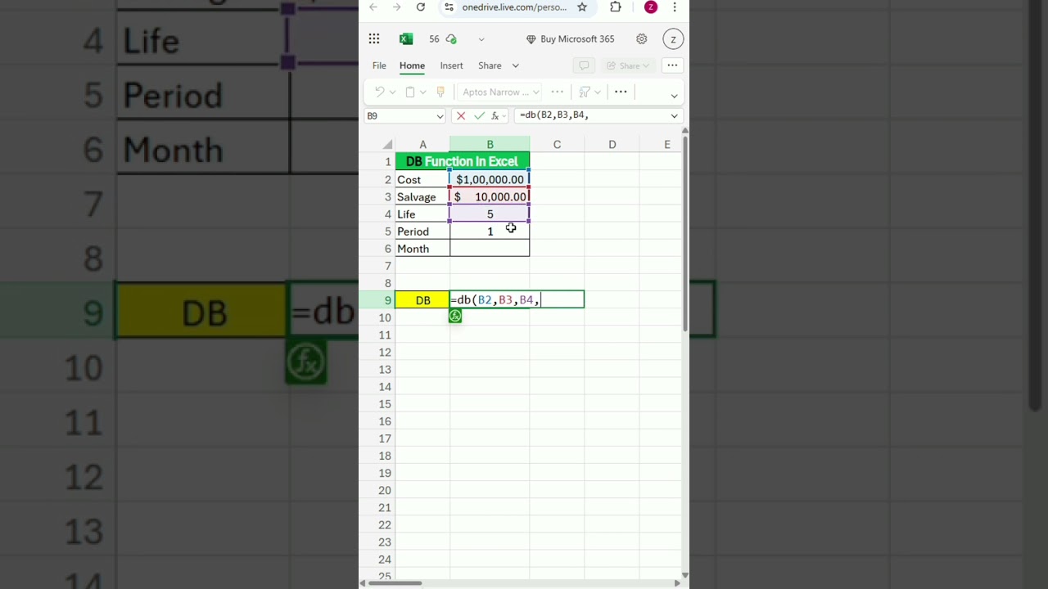Go back in browser
Image resolution: width=1048 pixels, height=589 pixels.
click(373, 7)
